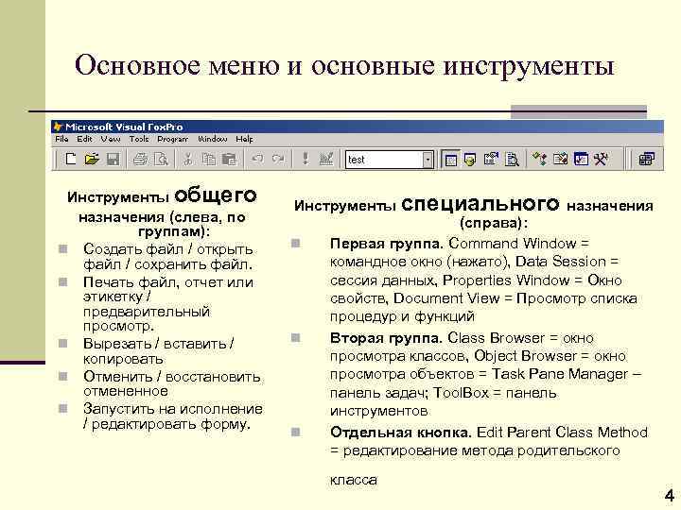Click the text 'Запустить на исполнение'
The height and width of the screenshot is (510, 681).
(x=173, y=409)
